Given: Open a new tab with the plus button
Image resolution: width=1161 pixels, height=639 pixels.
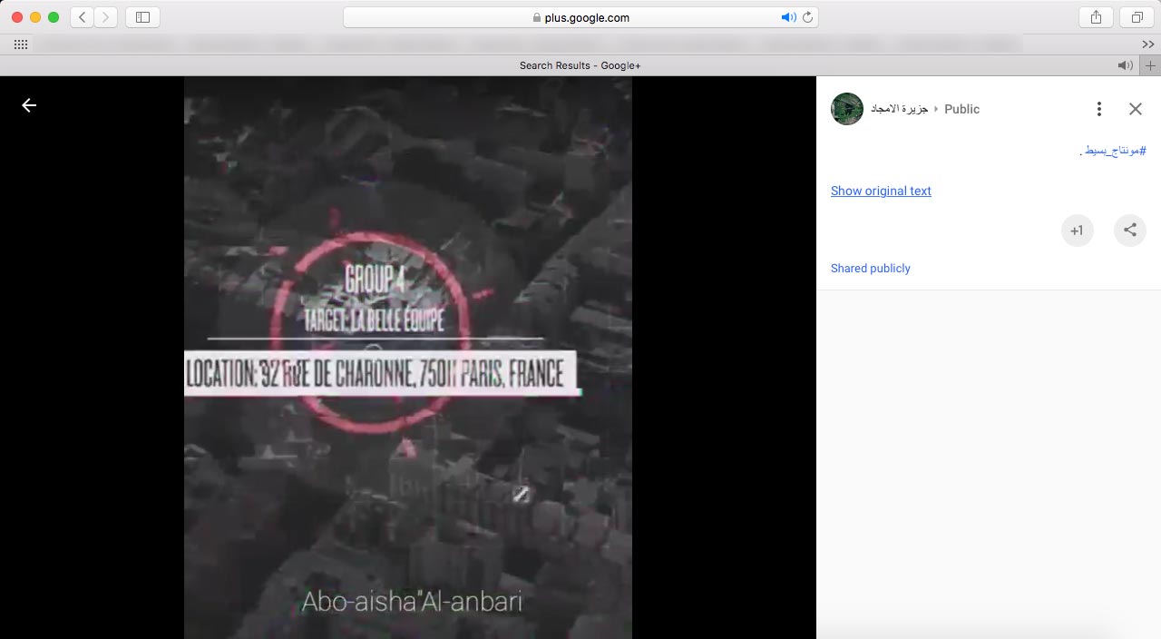Looking at the screenshot, I should tap(1150, 65).
